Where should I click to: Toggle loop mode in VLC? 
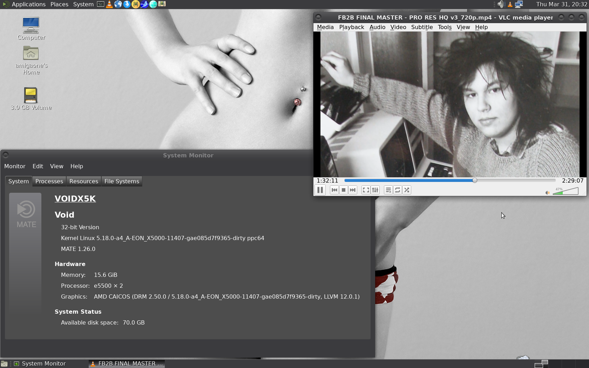point(398,190)
